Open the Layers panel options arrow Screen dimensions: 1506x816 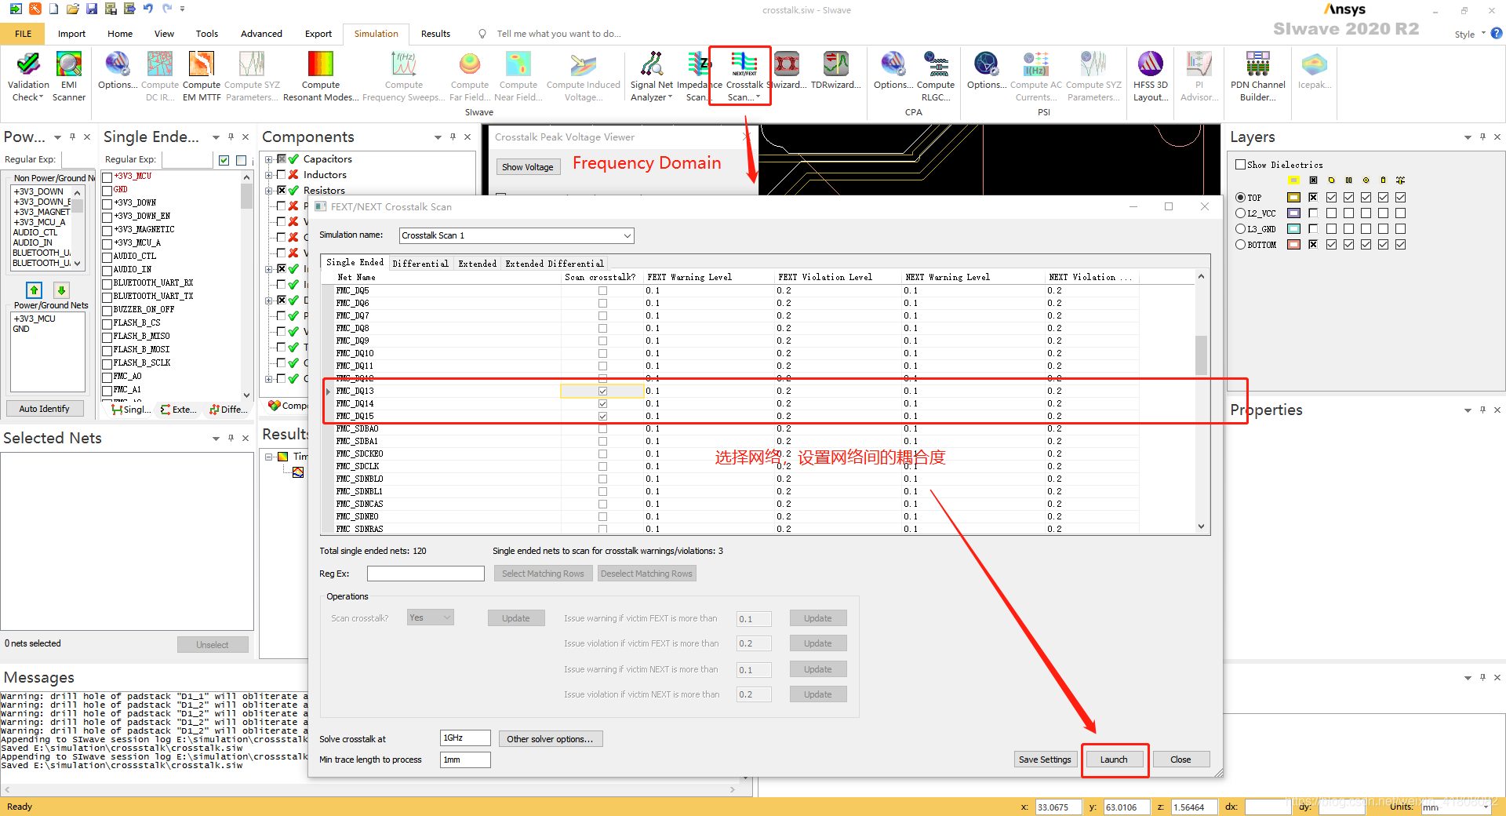click(x=1468, y=137)
